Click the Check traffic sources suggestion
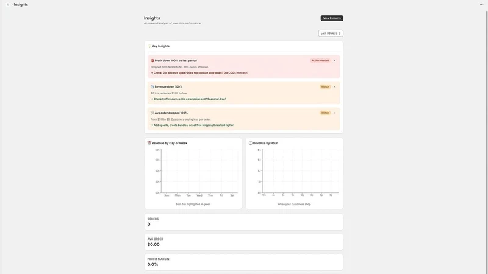 [188, 99]
